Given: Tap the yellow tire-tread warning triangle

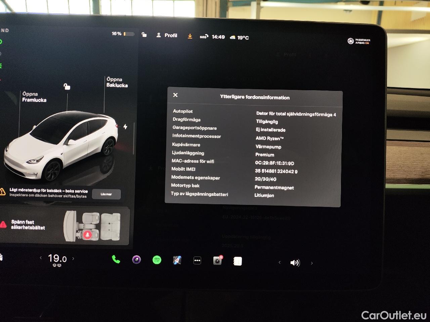Looking at the screenshot, I should 3,192.
